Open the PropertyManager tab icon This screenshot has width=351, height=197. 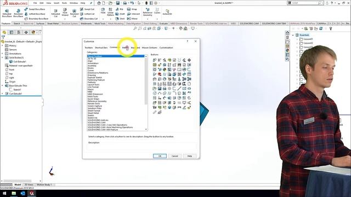(x=12, y=32)
